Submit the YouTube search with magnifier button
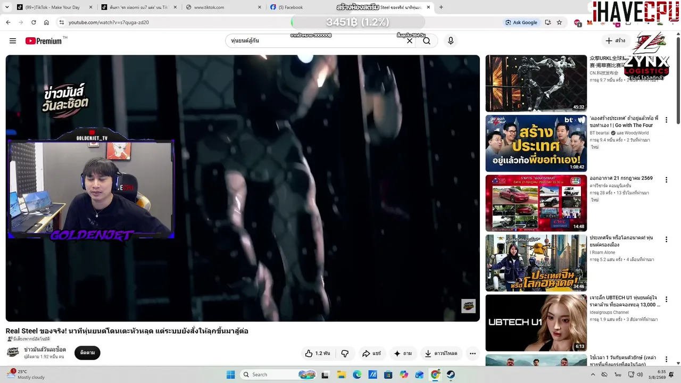 pos(427,41)
